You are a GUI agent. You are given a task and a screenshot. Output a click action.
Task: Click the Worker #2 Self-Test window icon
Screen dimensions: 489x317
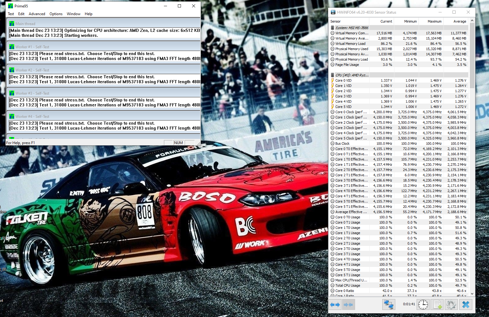12,70
